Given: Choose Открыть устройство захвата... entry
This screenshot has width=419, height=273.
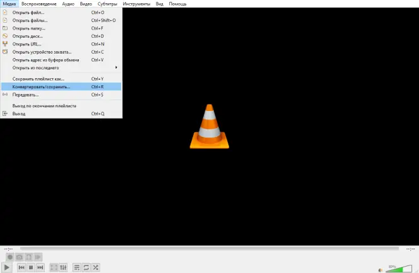Looking at the screenshot, I should point(61,52).
